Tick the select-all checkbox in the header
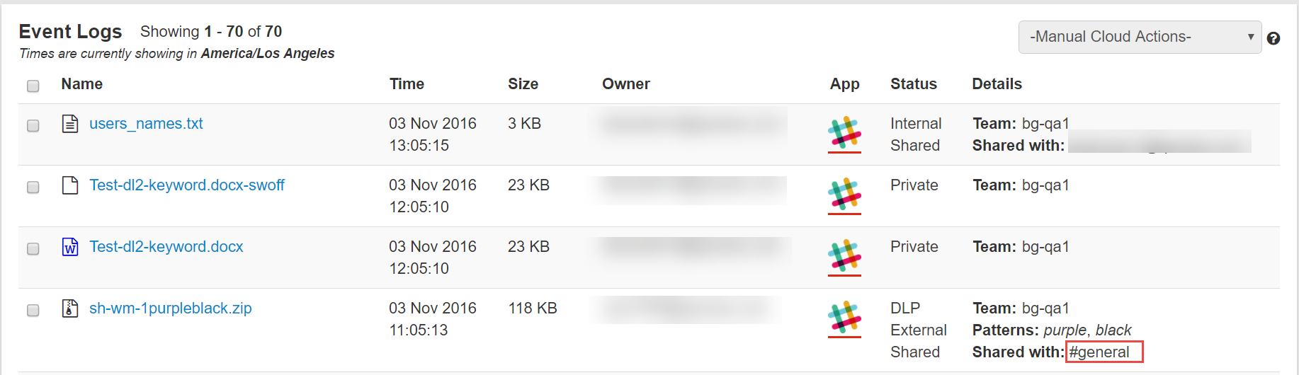Screen dimensions: 1299x375 [x=33, y=86]
